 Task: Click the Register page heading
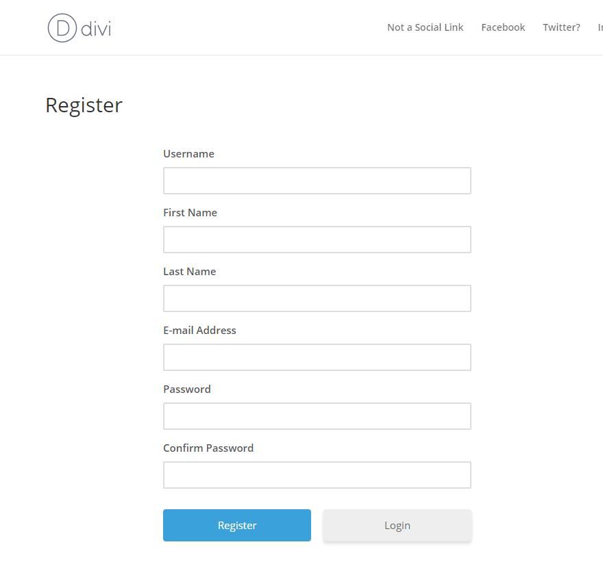(x=84, y=105)
